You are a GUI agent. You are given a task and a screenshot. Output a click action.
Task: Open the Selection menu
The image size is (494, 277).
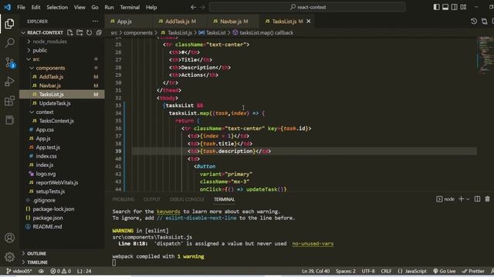[x=57, y=7]
